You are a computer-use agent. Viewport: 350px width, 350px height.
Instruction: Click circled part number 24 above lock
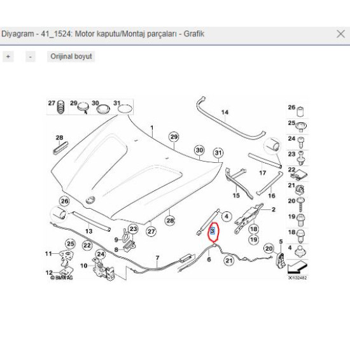[101, 255]
